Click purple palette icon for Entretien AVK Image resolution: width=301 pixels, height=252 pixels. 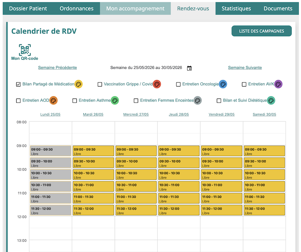(278, 84)
